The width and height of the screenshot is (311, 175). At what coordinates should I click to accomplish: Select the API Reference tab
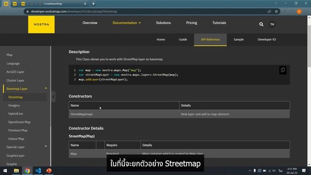(x=210, y=39)
